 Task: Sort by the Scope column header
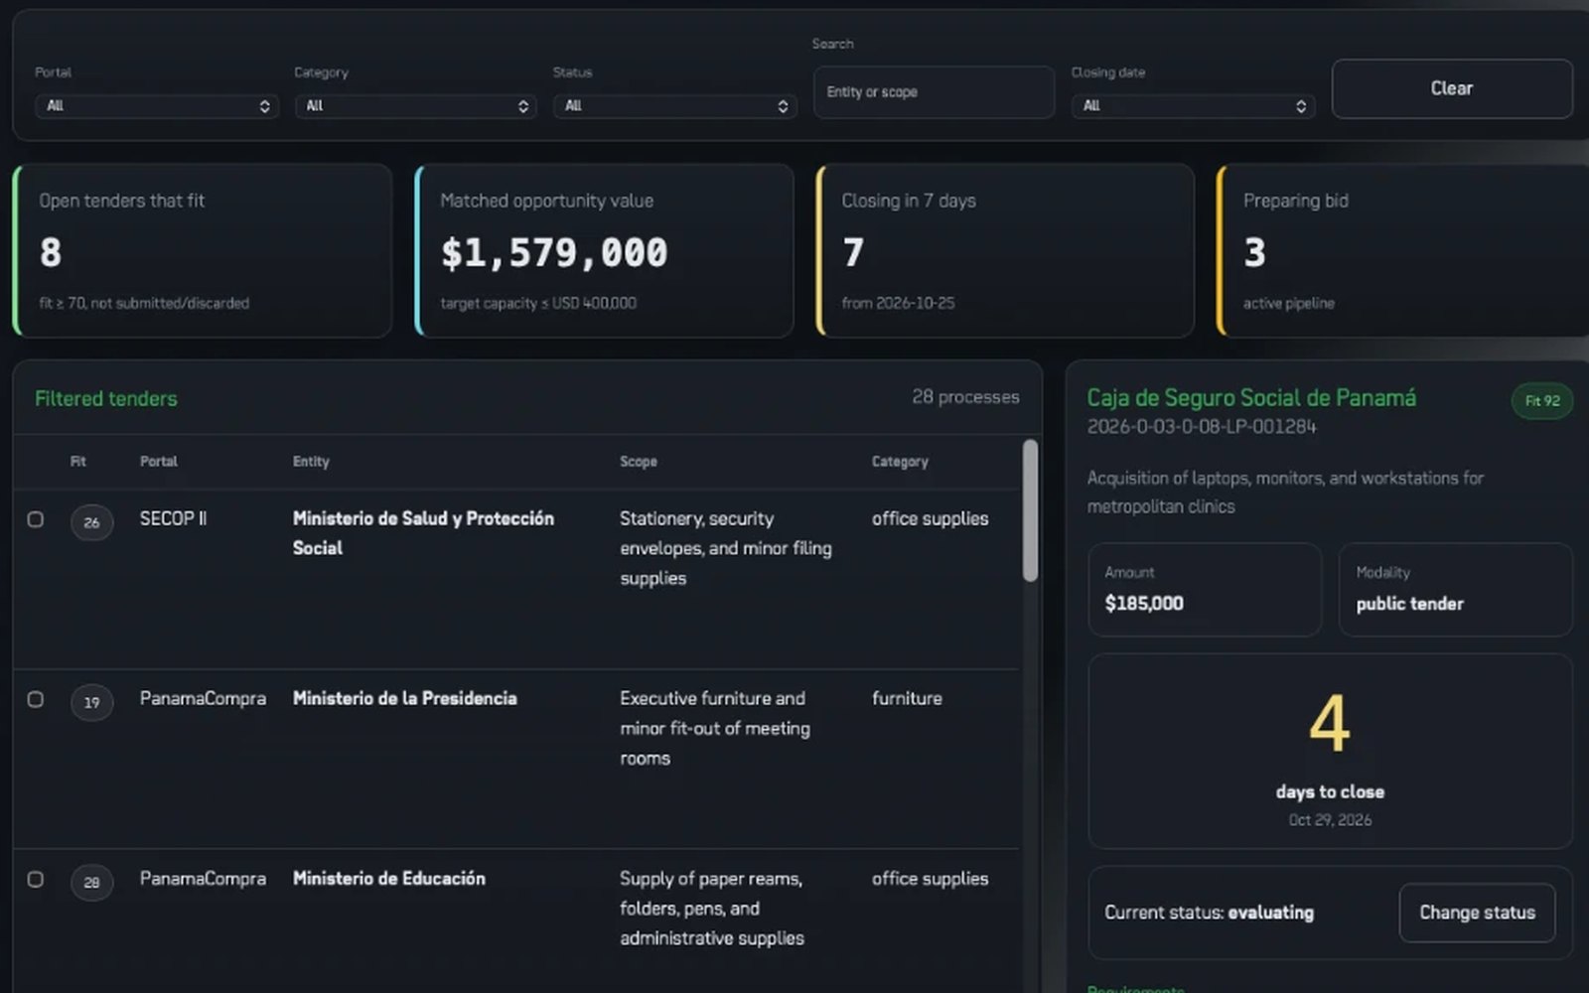[639, 462]
